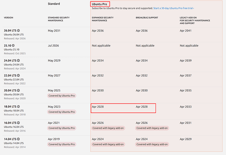Click Covered by Ubuntu Pro badge for 20.04
The height and width of the screenshot is (155, 226).
(62, 96)
